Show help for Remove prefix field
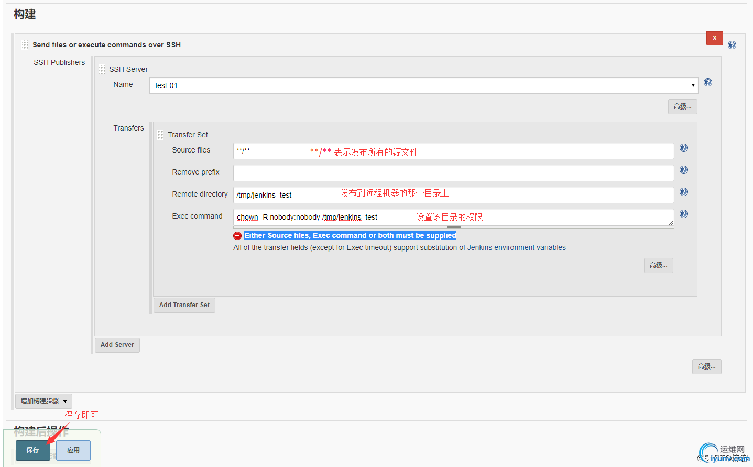The image size is (753, 467). click(684, 170)
